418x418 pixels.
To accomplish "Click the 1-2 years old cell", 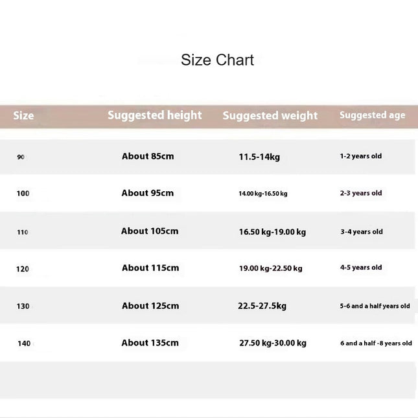I will pyautogui.click(x=361, y=156).
